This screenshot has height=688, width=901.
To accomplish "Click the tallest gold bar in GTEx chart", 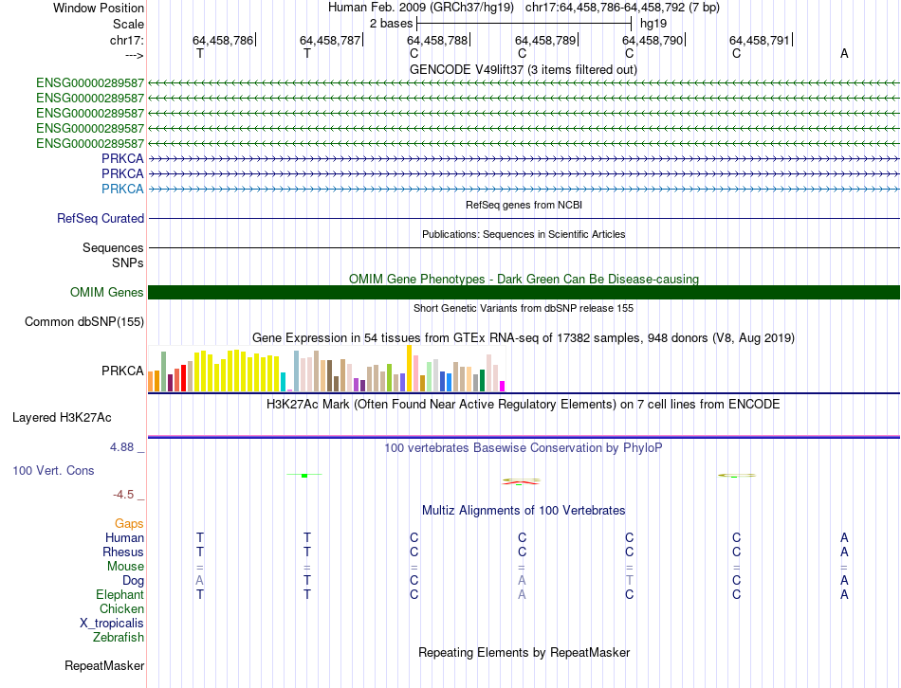I will 409,368.
